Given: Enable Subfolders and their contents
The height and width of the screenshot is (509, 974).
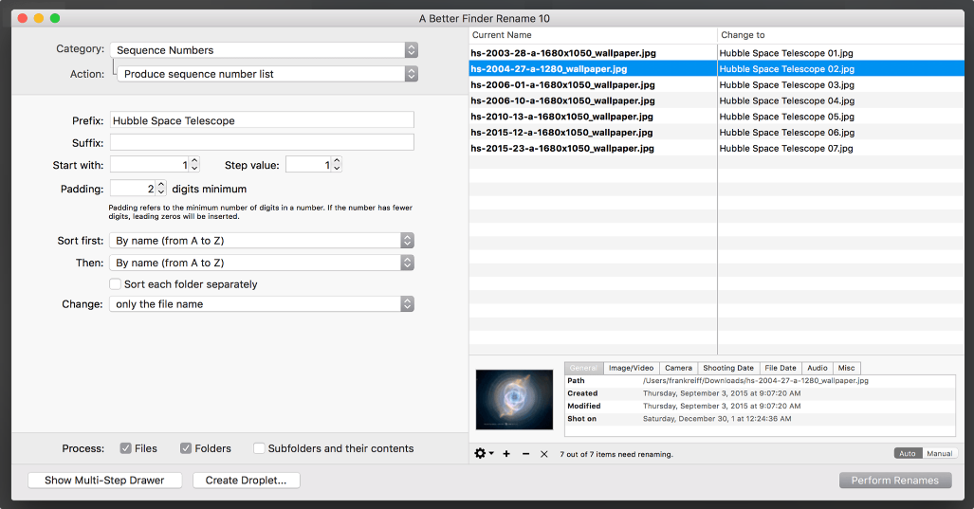Looking at the screenshot, I should (x=259, y=448).
